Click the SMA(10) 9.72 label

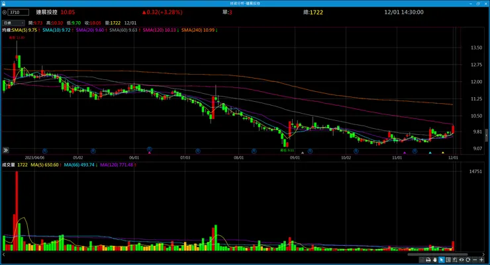[x=56, y=30]
